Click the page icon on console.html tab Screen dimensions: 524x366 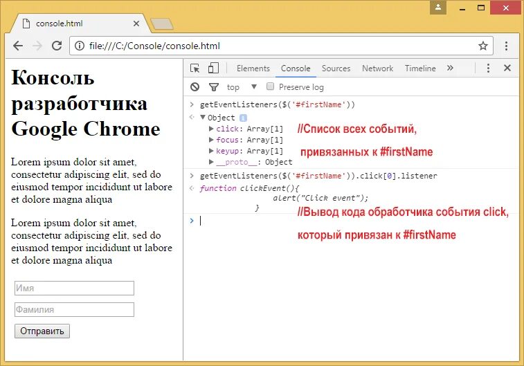click(26, 24)
